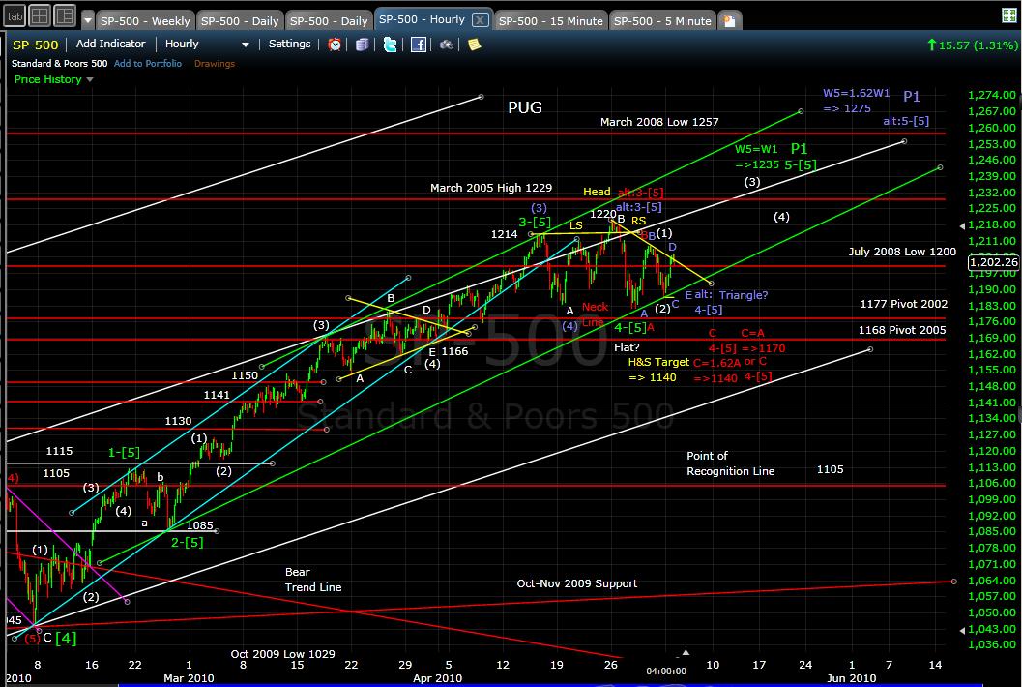
Task: Click the Oct-Nov 2009 Support label
Action: (x=577, y=583)
